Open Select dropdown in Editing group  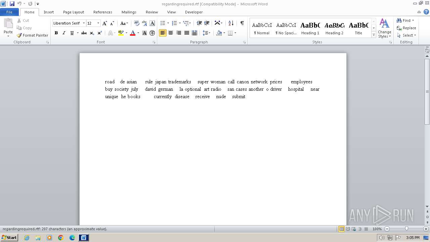click(x=406, y=35)
